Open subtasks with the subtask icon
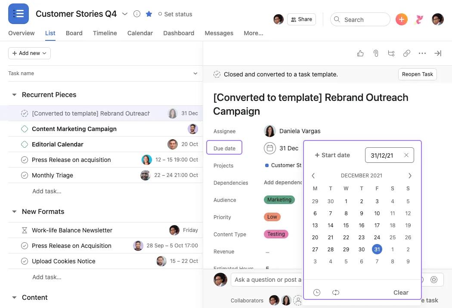 pos(391,53)
